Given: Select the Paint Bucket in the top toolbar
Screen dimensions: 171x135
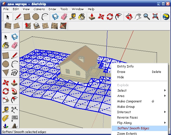Looking at the screenshot, I should coord(82,17).
